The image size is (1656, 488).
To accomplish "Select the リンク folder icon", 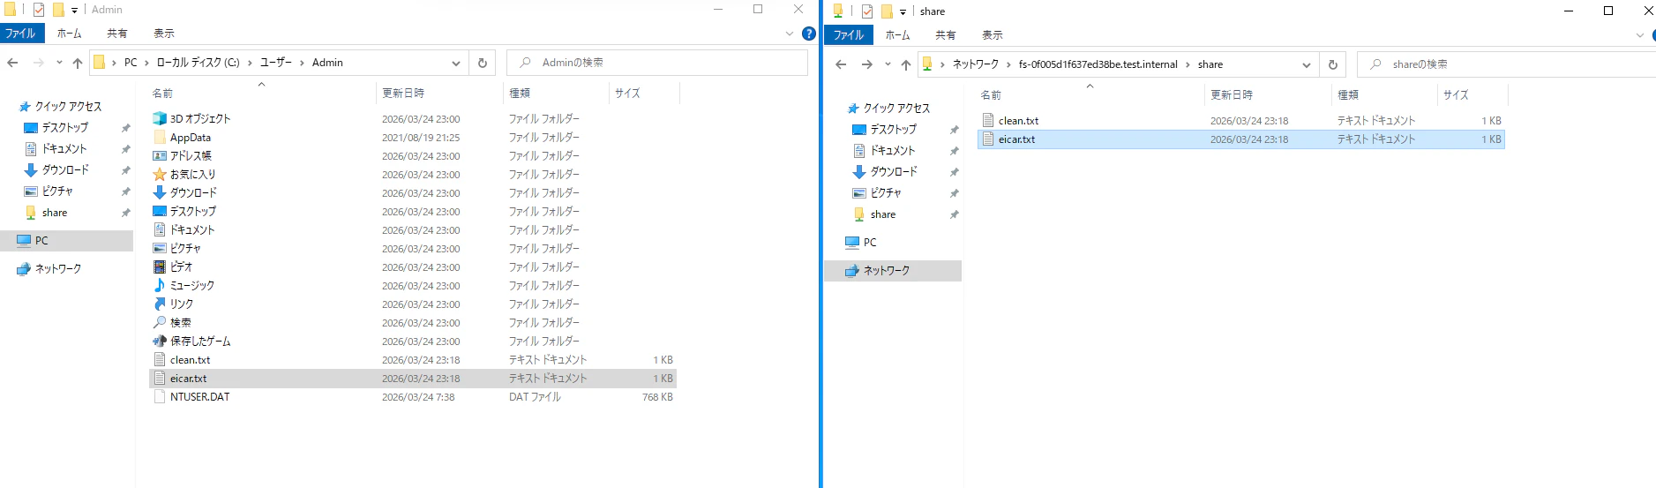I will pyautogui.click(x=160, y=304).
